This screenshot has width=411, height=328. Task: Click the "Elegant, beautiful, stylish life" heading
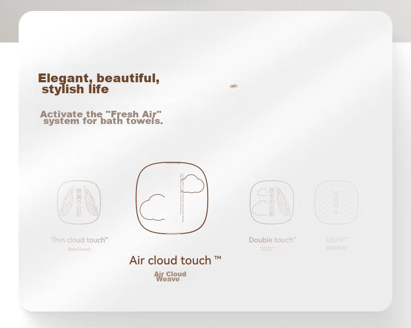[x=99, y=83]
